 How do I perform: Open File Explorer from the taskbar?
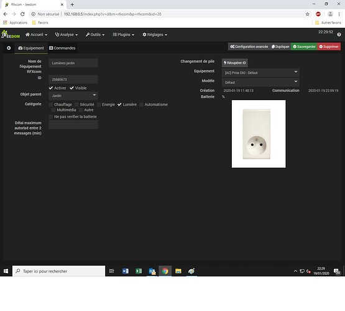tap(178, 271)
